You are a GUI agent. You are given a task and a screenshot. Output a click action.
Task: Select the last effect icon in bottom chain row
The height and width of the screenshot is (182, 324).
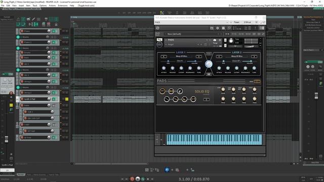point(193,99)
